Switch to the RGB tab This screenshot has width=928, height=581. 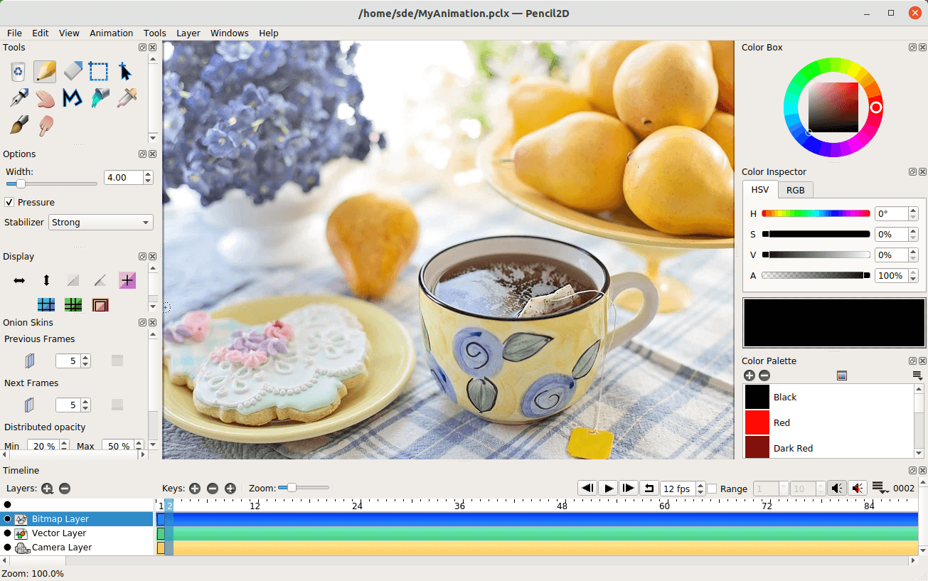click(795, 190)
